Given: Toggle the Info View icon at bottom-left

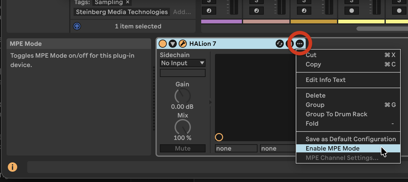Looking at the screenshot, I should click(13, 167).
